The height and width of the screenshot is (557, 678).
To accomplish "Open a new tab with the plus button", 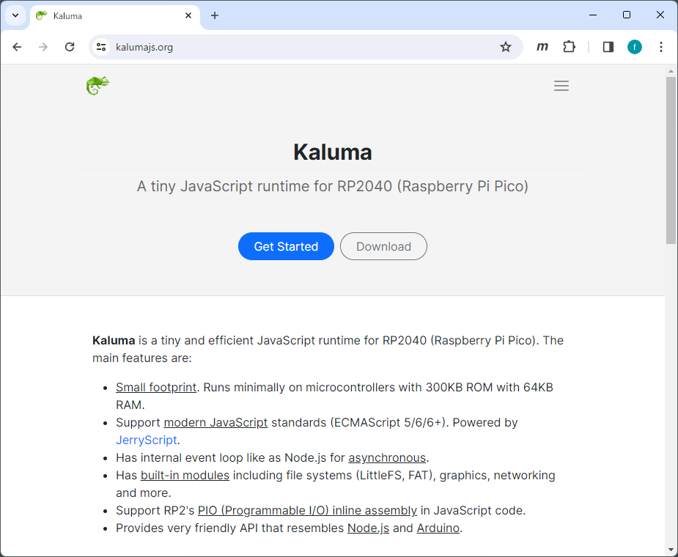I will (x=213, y=15).
